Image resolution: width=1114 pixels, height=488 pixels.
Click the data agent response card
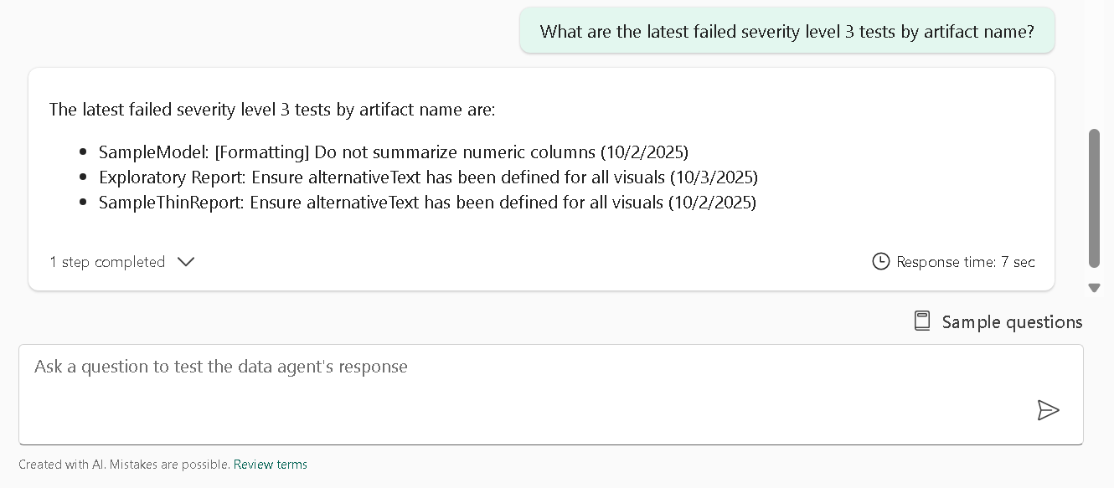pos(541,179)
